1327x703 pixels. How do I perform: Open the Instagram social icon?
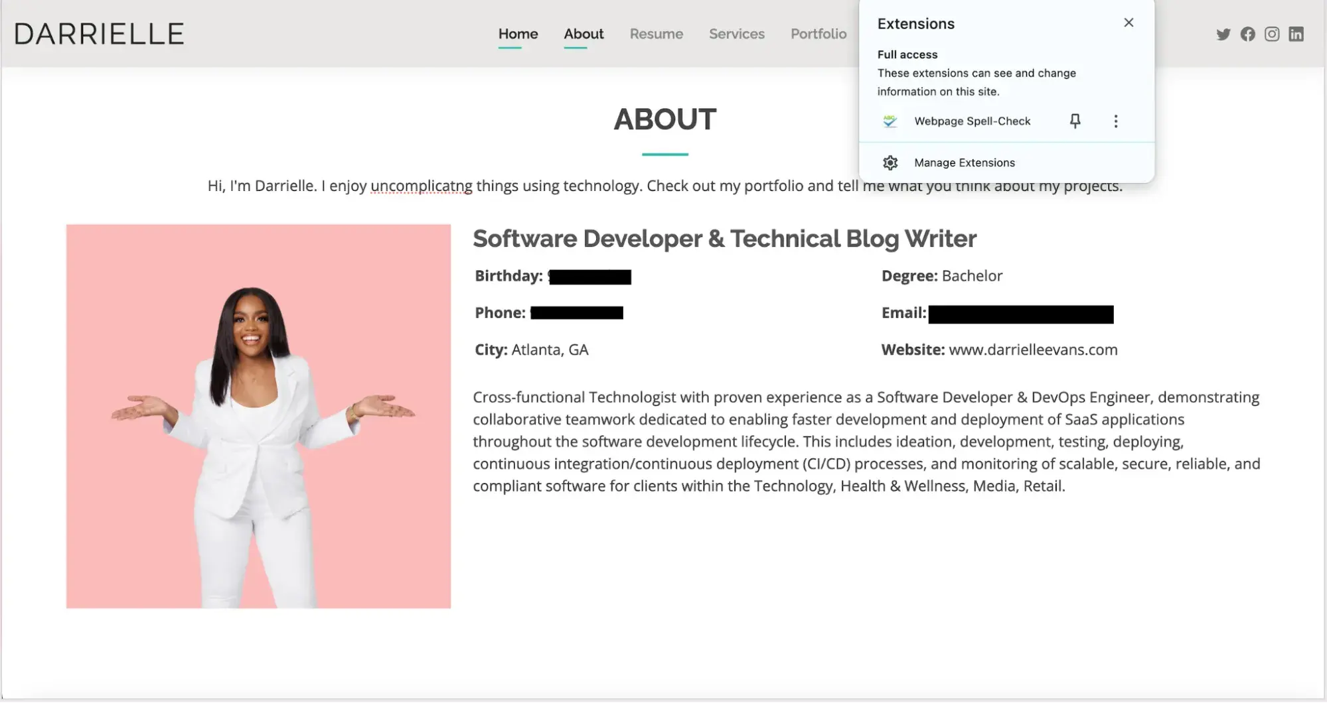[1271, 34]
